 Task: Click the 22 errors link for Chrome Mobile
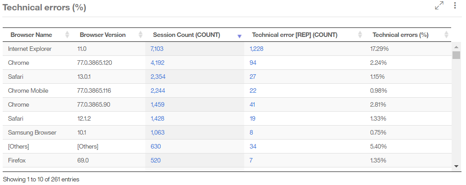253,90
